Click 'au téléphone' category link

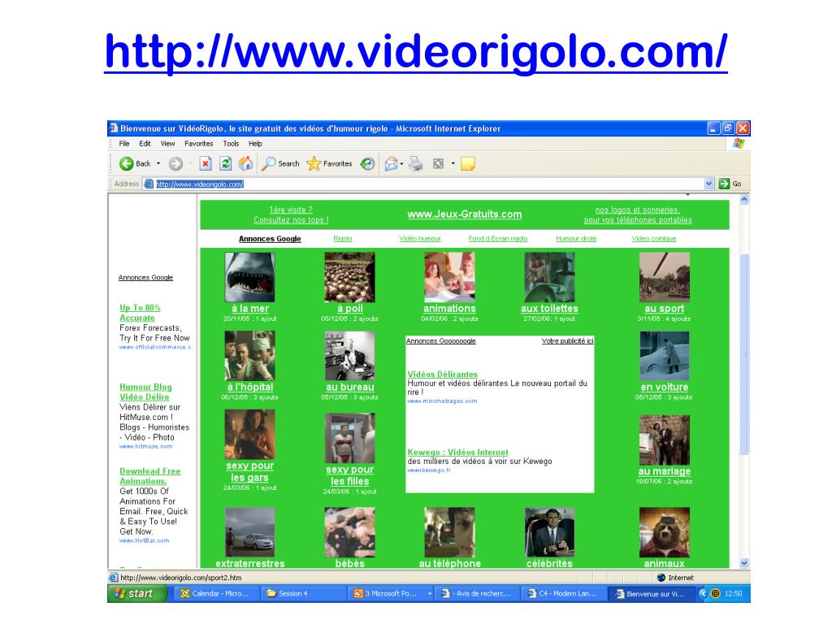tap(449, 564)
